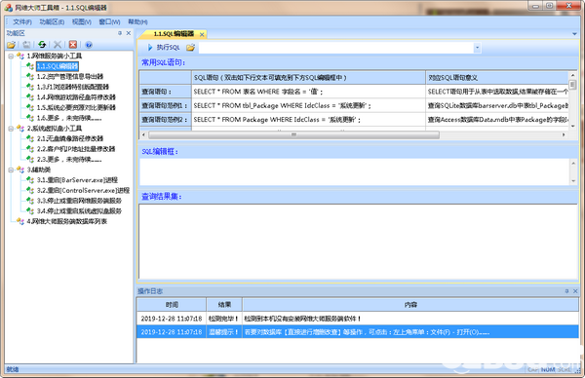The image size is (585, 378).
Task: Select the 2.1 tree item
Action: 70,138
